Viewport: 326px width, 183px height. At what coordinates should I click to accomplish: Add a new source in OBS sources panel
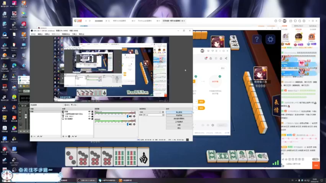tap(63, 136)
